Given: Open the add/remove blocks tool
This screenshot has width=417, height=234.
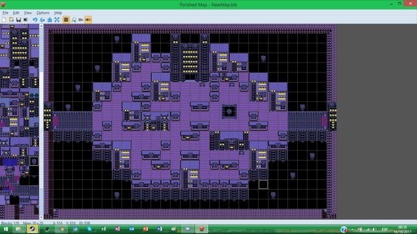Looking at the screenshot, I should [x=50, y=19].
